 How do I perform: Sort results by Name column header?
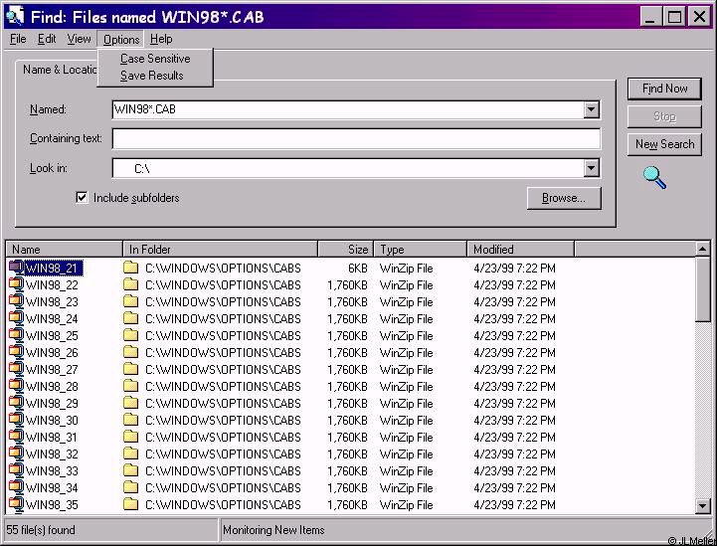[65, 250]
